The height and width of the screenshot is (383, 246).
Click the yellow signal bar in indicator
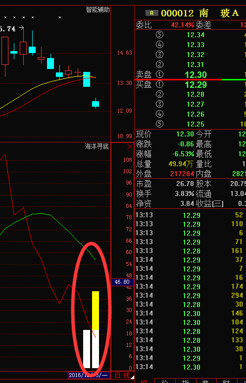click(x=96, y=311)
